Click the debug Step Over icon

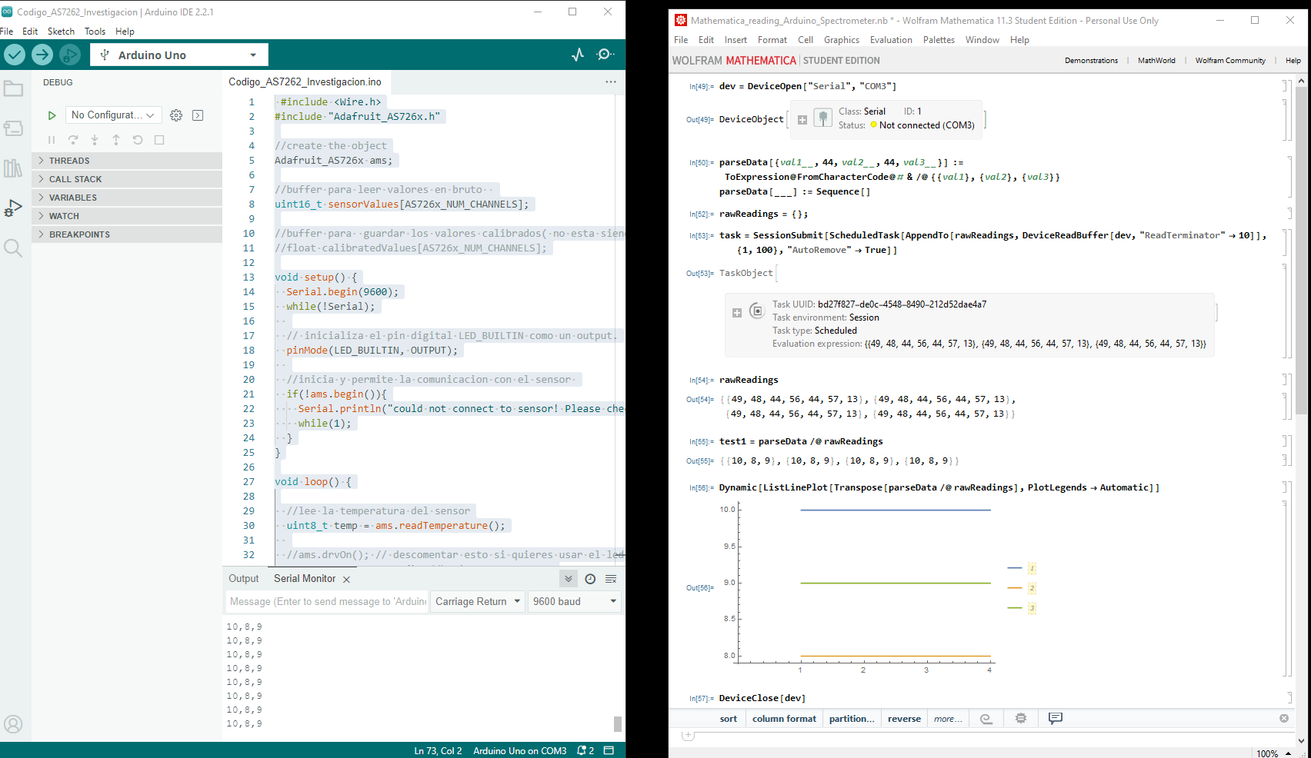tap(73, 140)
